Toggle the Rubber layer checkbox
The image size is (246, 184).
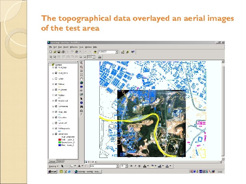56,95
